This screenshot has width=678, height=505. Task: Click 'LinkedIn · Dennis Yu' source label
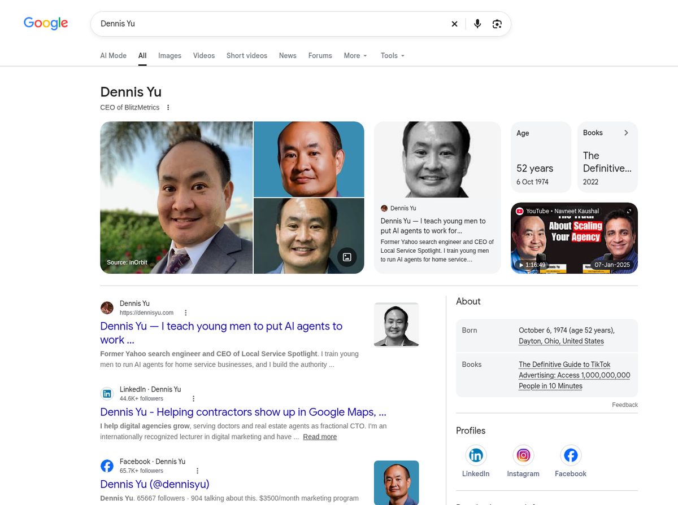[x=150, y=389]
